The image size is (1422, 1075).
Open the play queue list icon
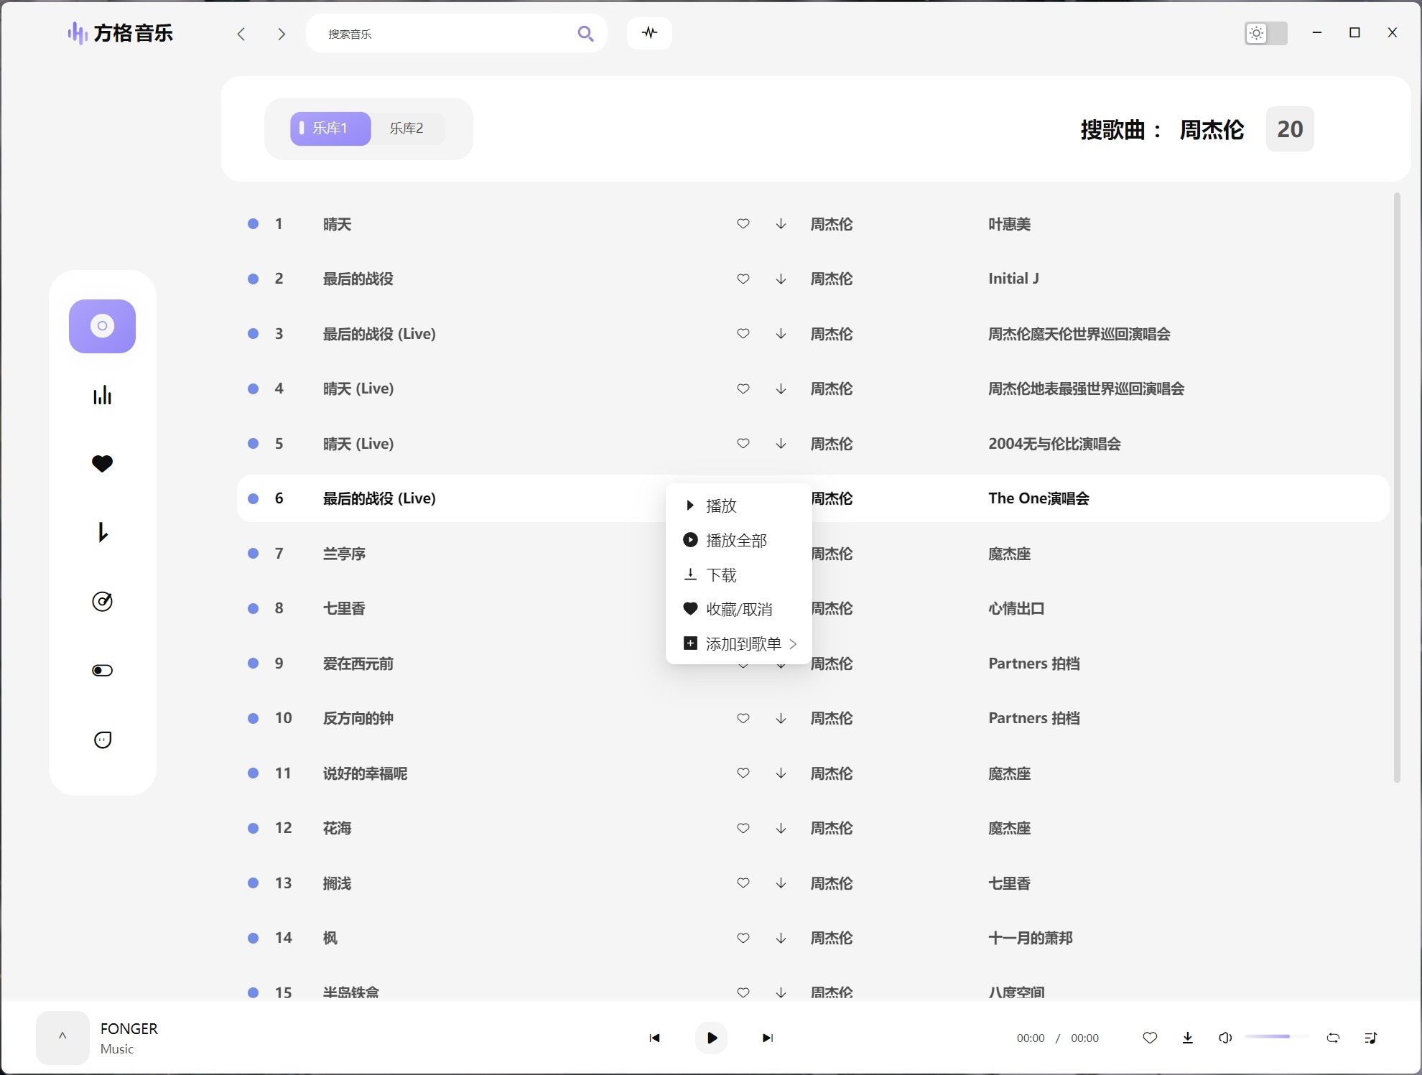point(1370,1038)
